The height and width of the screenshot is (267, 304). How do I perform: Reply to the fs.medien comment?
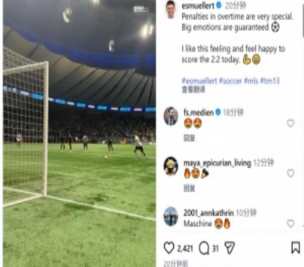[x=189, y=138]
